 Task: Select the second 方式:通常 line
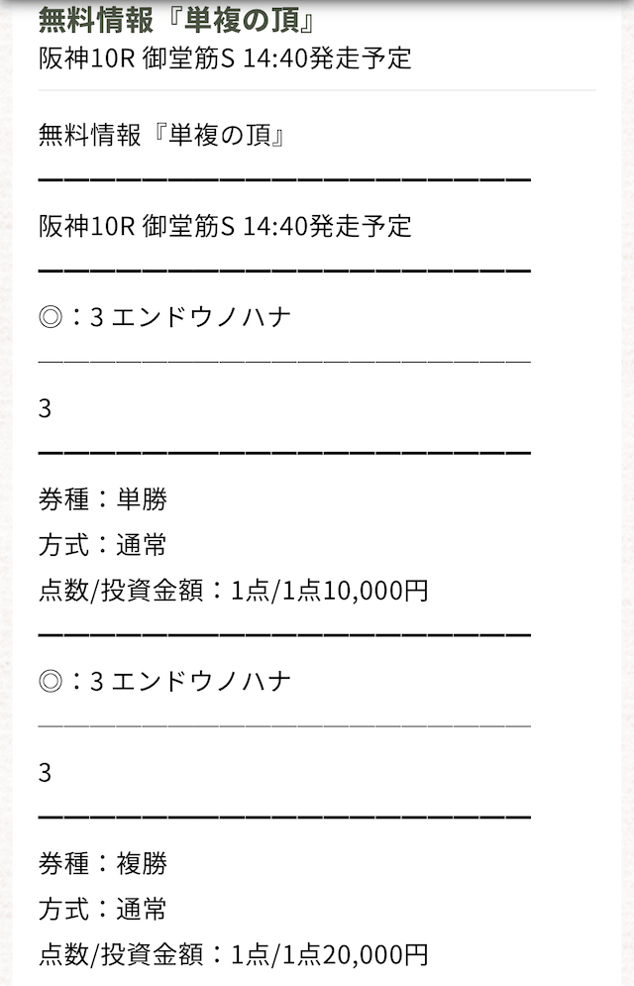tap(102, 910)
